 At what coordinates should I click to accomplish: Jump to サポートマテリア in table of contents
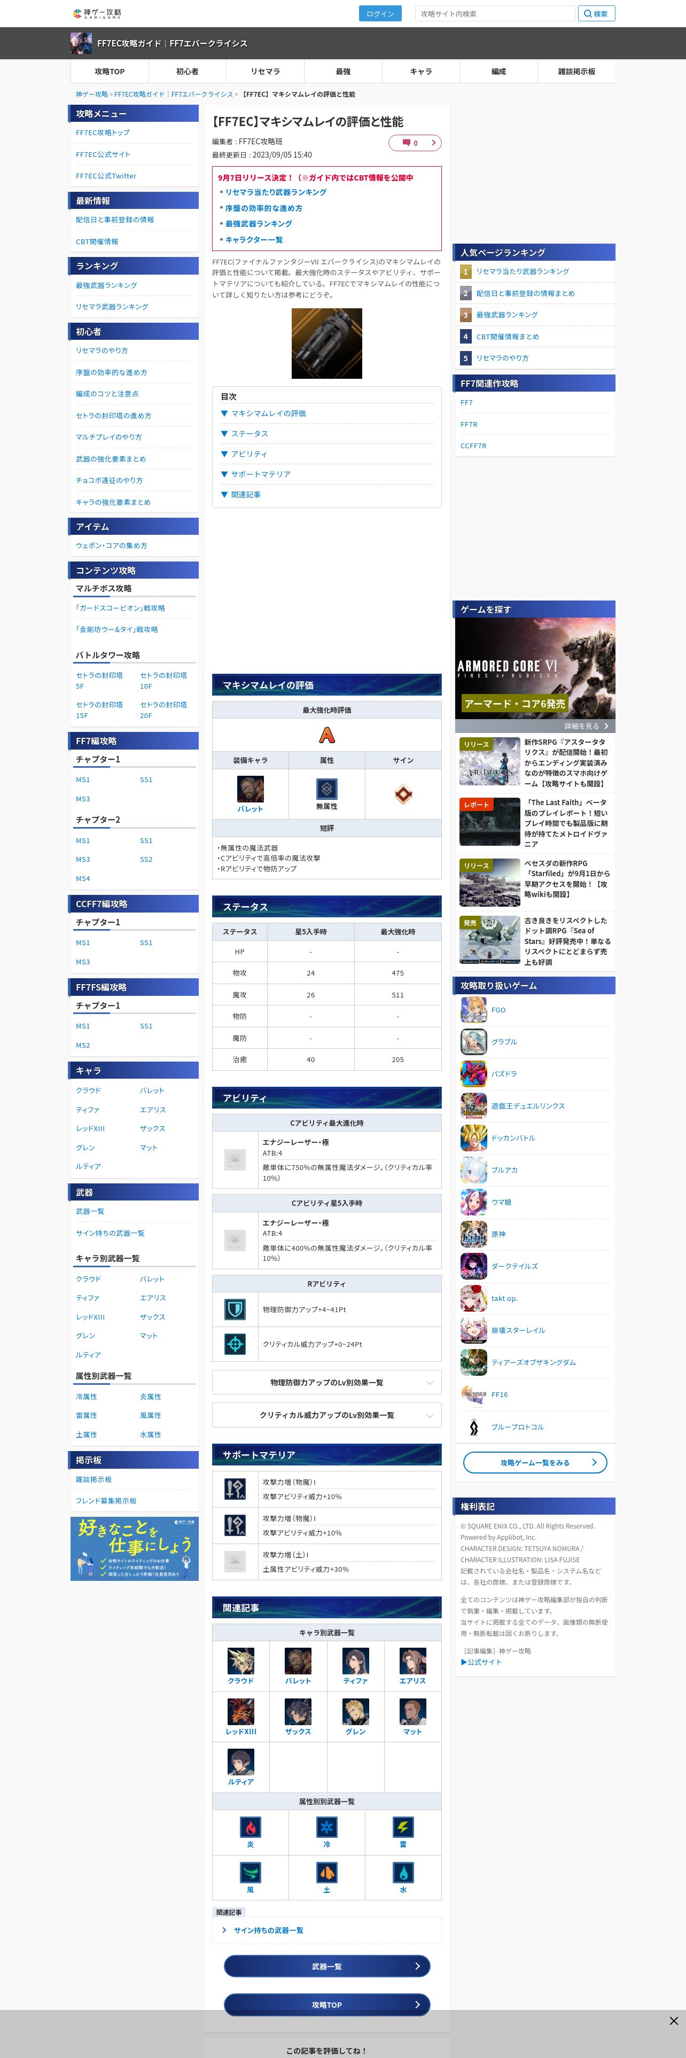(260, 474)
